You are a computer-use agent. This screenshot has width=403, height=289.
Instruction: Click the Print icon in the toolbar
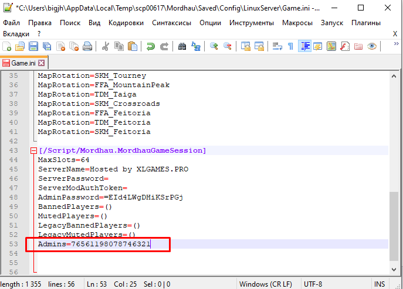pyautogui.click(x=87, y=46)
